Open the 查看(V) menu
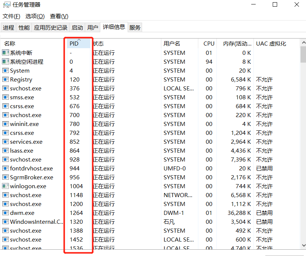This screenshot has height=256, width=306. 59,16
